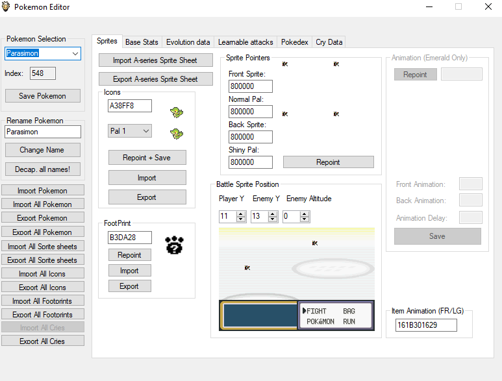Click the top-left sprite pointer preview
Image resolution: width=502 pixels, height=381 pixels.
285,64
